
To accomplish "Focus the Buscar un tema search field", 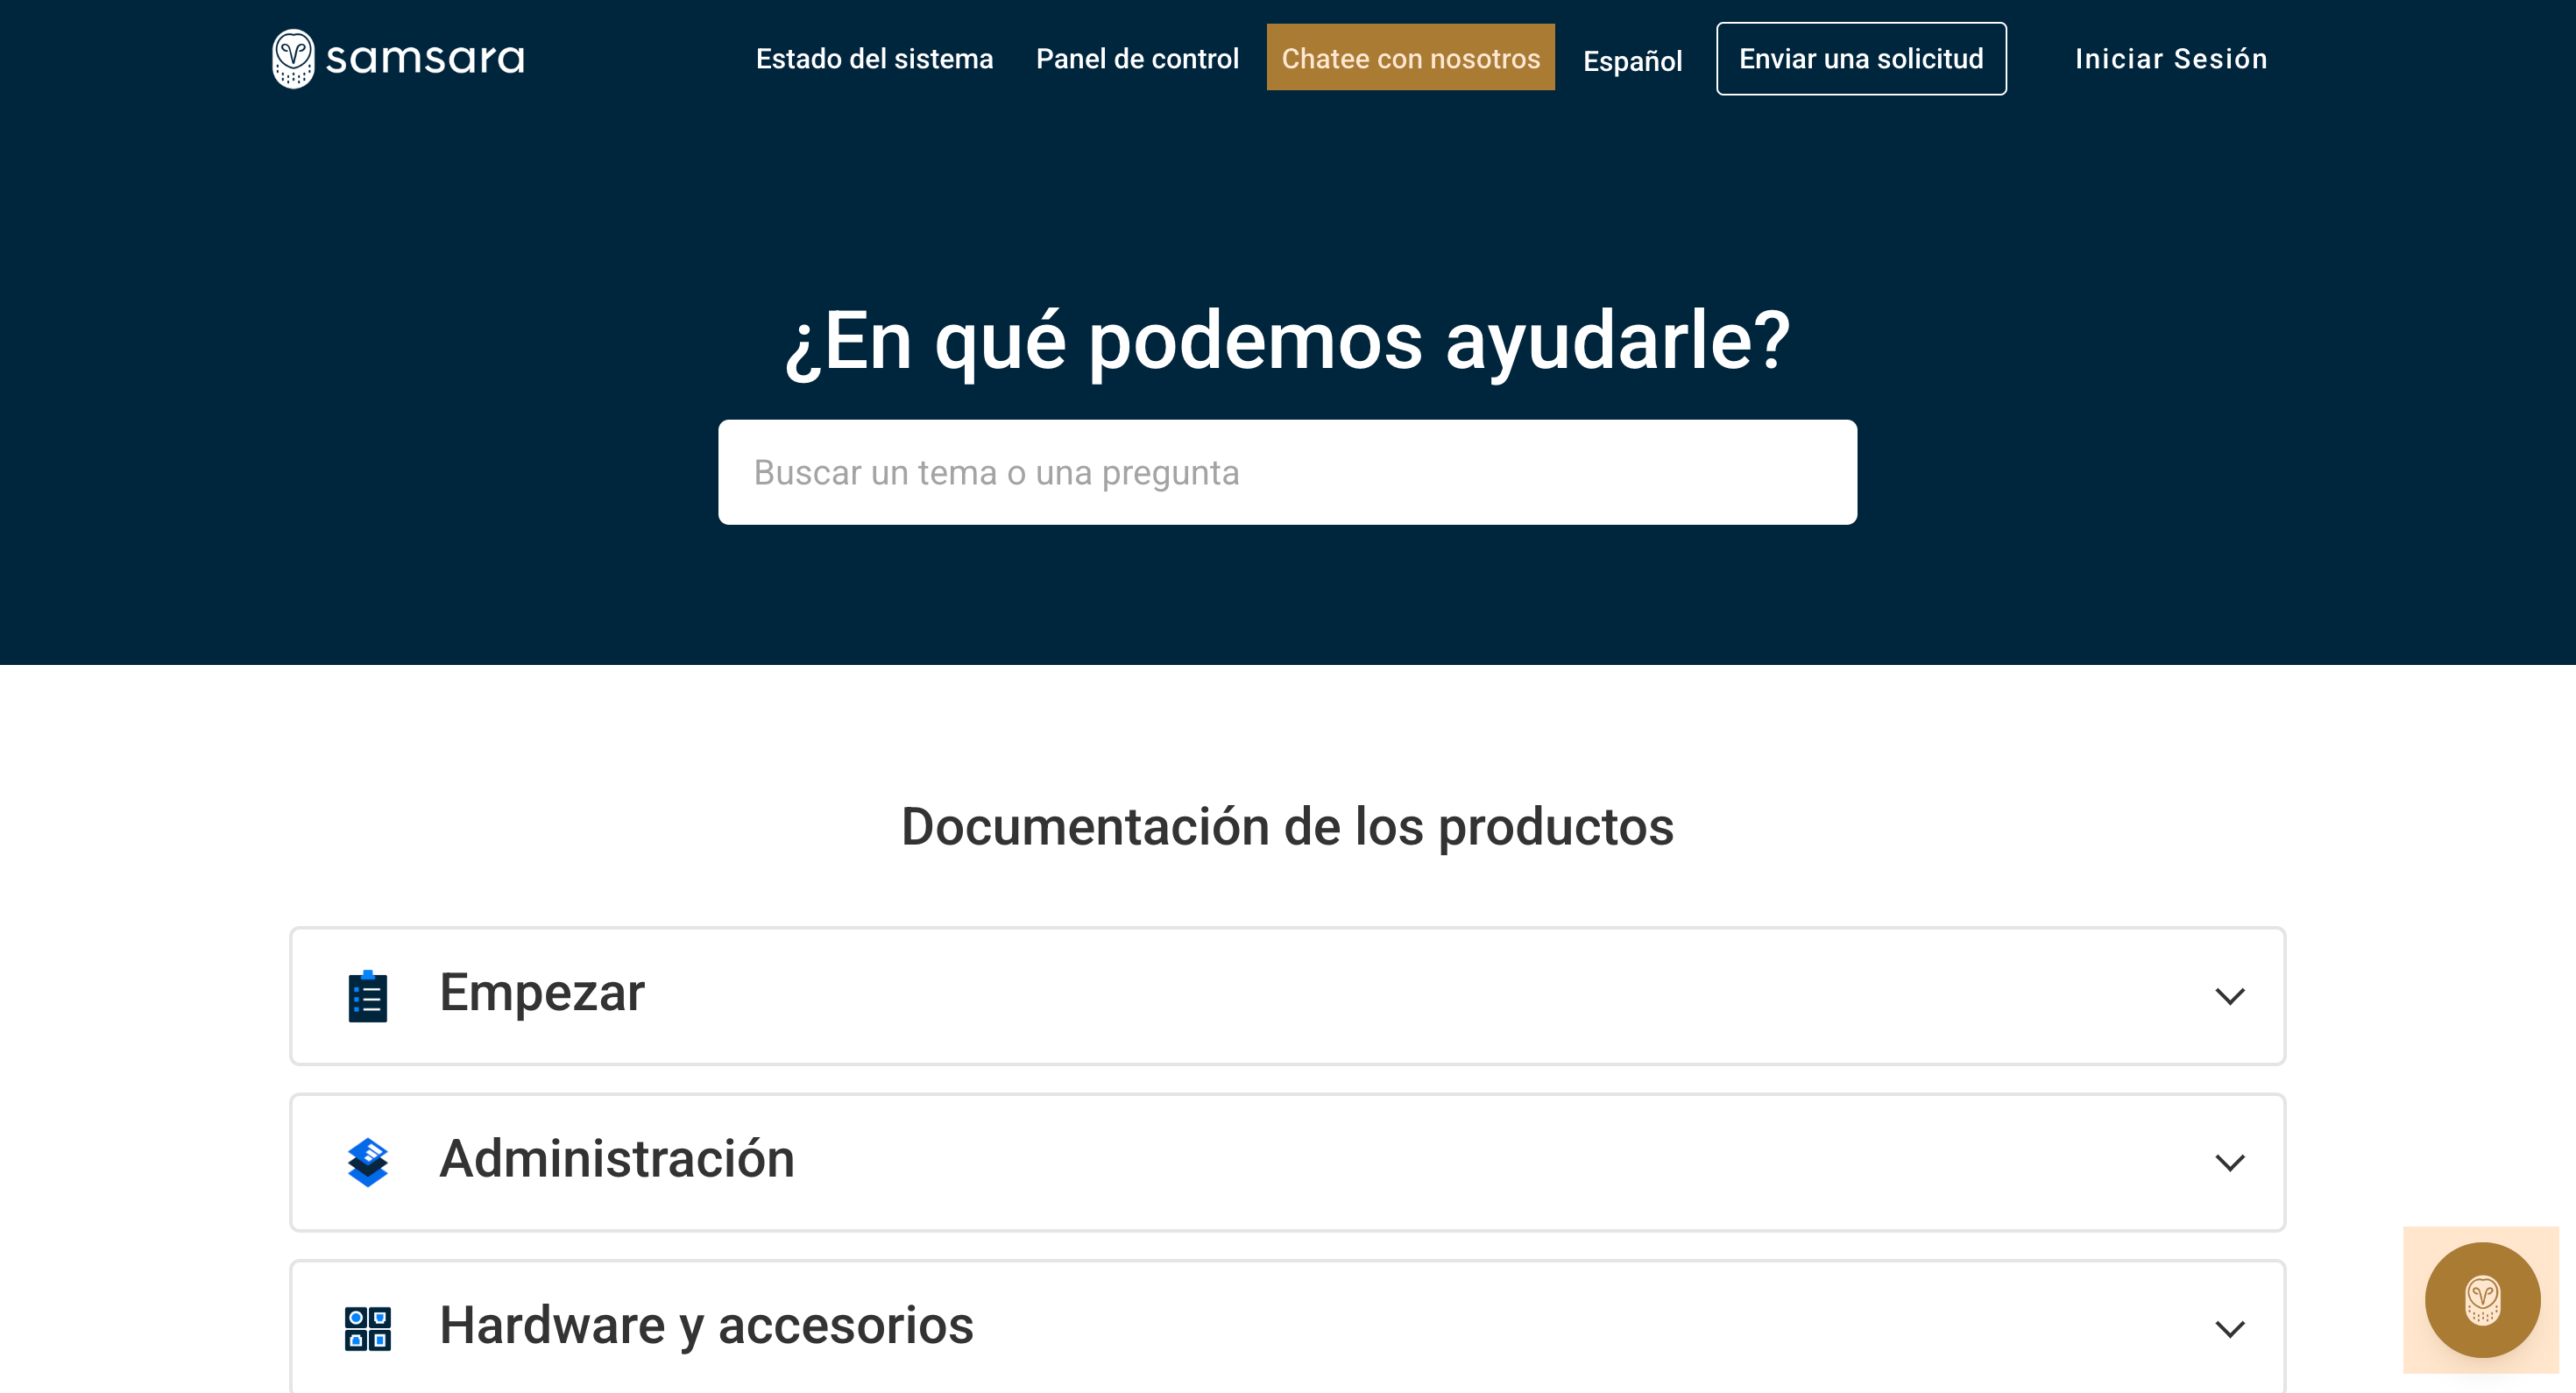I will pyautogui.click(x=1287, y=472).
